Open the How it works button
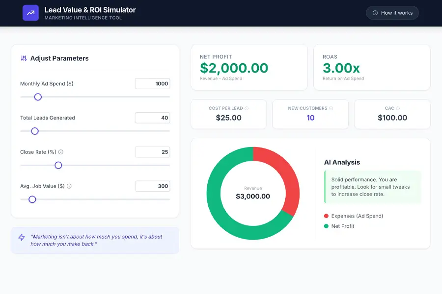The width and height of the screenshot is (442, 294). (x=392, y=13)
